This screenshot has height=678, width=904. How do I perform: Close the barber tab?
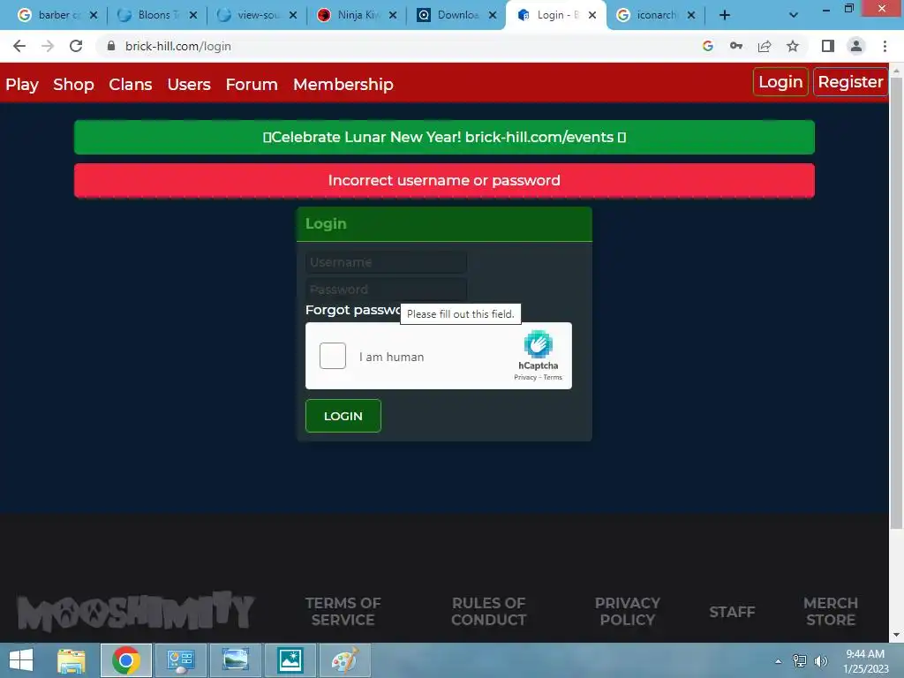[94, 15]
